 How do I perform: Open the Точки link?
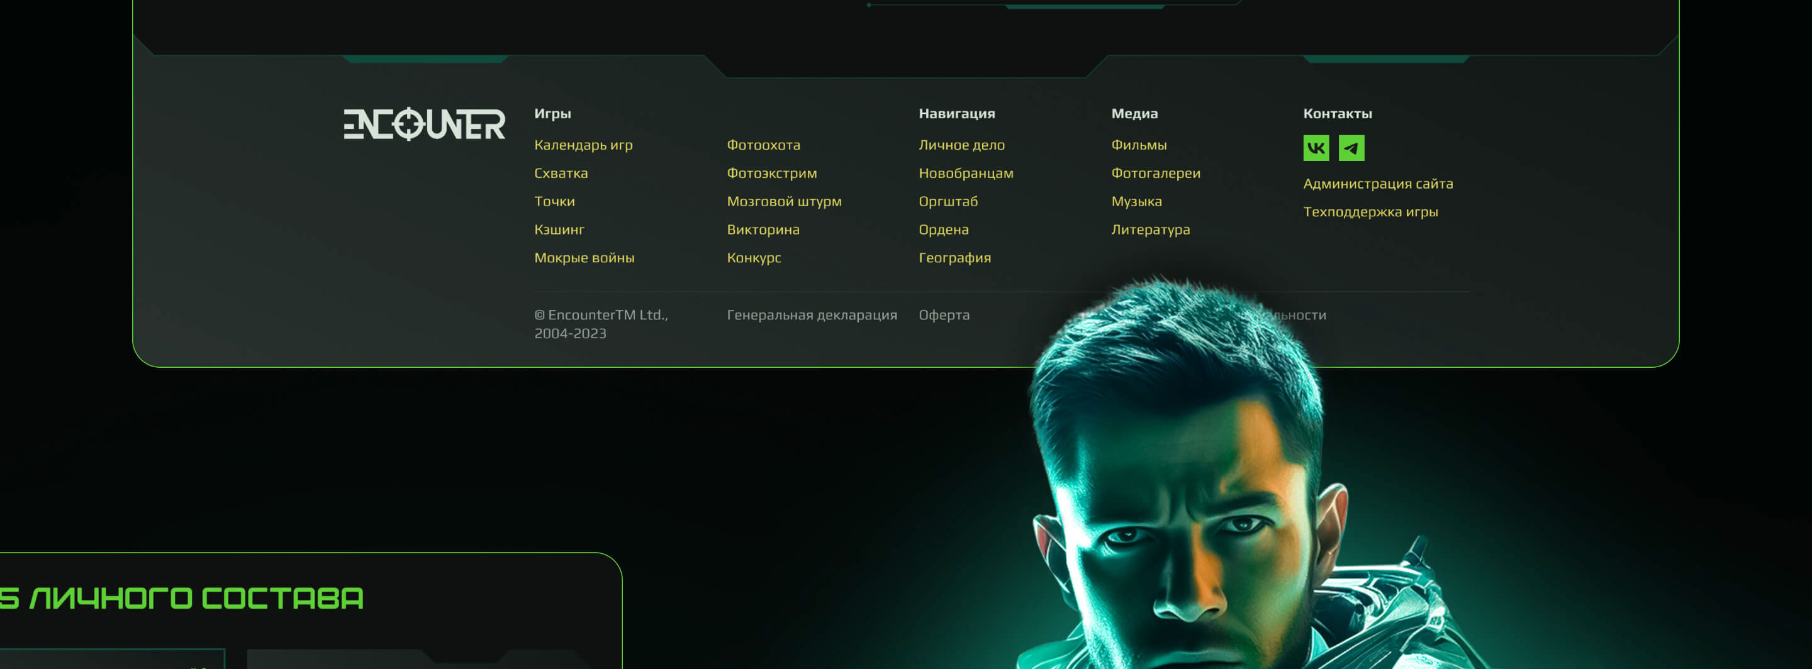coord(554,201)
